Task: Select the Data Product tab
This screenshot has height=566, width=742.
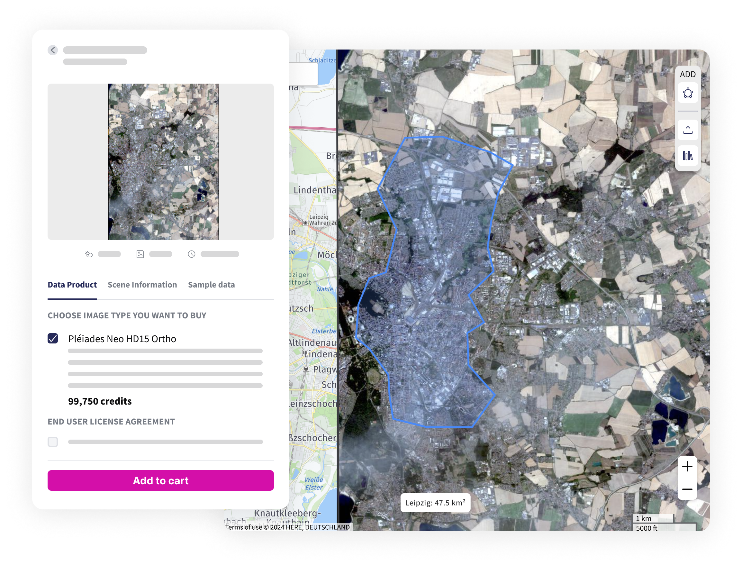Action: click(72, 284)
